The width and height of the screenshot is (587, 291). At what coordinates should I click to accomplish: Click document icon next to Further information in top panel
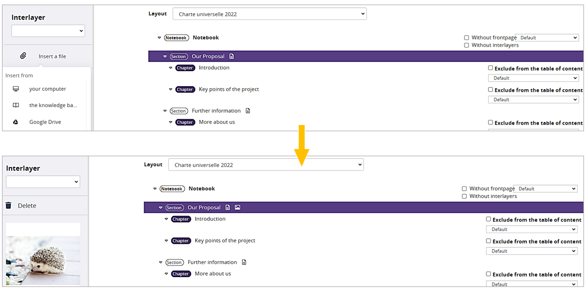[248, 111]
